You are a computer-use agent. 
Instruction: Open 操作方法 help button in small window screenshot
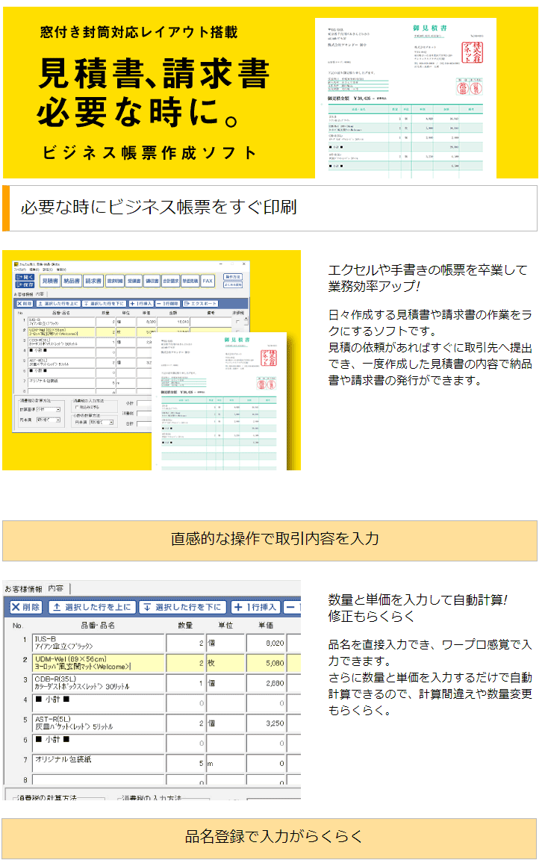(232, 277)
